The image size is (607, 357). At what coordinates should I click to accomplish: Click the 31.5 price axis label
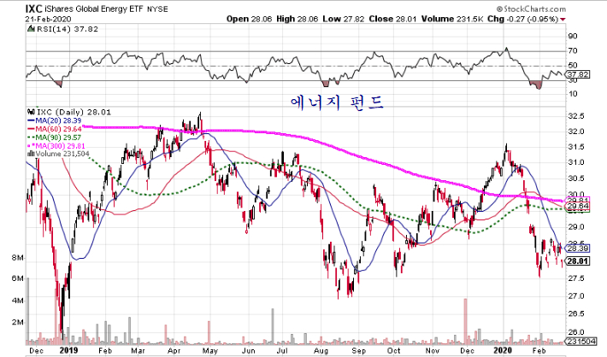575,147
